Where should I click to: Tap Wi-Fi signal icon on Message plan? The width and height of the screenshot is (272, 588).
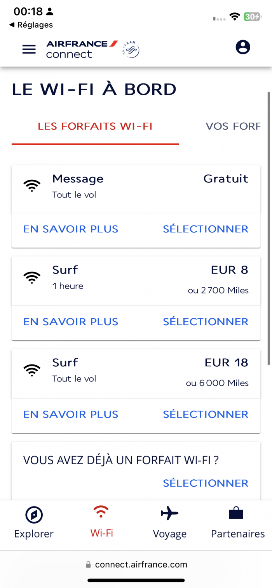tap(32, 186)
